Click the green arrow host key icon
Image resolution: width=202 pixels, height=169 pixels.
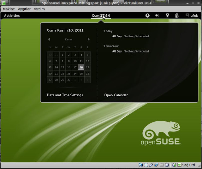pyautogui.click(x=179, y=165)
